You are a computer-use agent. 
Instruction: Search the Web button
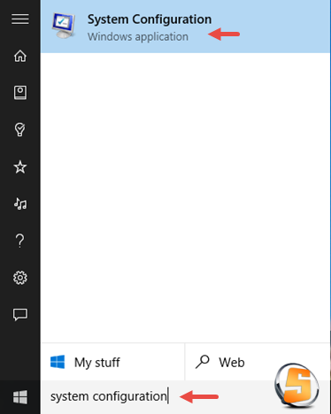(x=258, y=362)
